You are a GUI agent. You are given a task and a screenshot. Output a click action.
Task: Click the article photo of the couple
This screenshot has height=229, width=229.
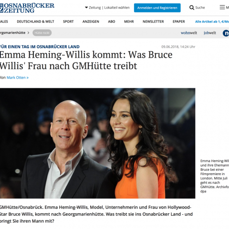97,143
